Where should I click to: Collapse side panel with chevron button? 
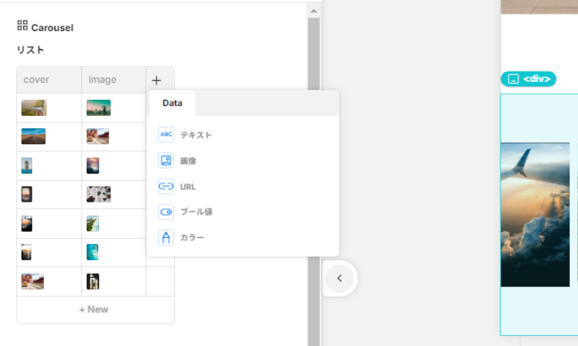339,279
